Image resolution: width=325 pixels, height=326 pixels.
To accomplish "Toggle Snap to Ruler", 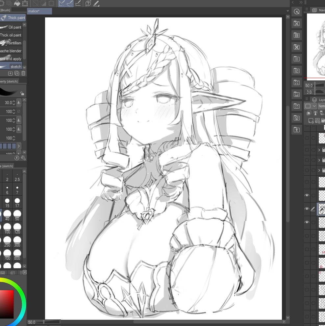I will pos(62,3).
